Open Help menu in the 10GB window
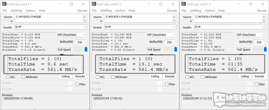The width and height of the screenshot is (269, 110). tap(132, 11)
